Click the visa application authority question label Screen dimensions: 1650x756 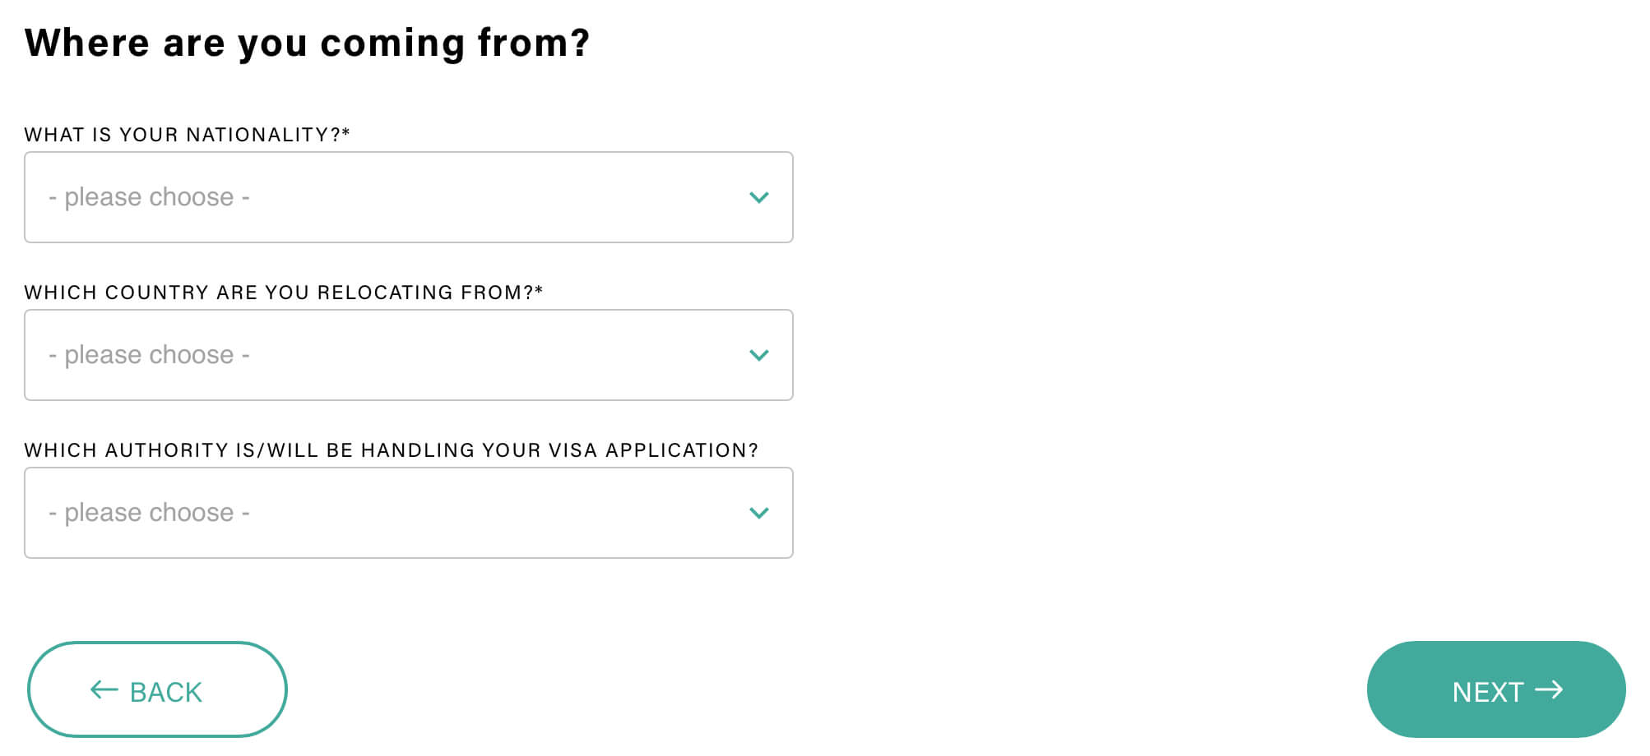391,450
